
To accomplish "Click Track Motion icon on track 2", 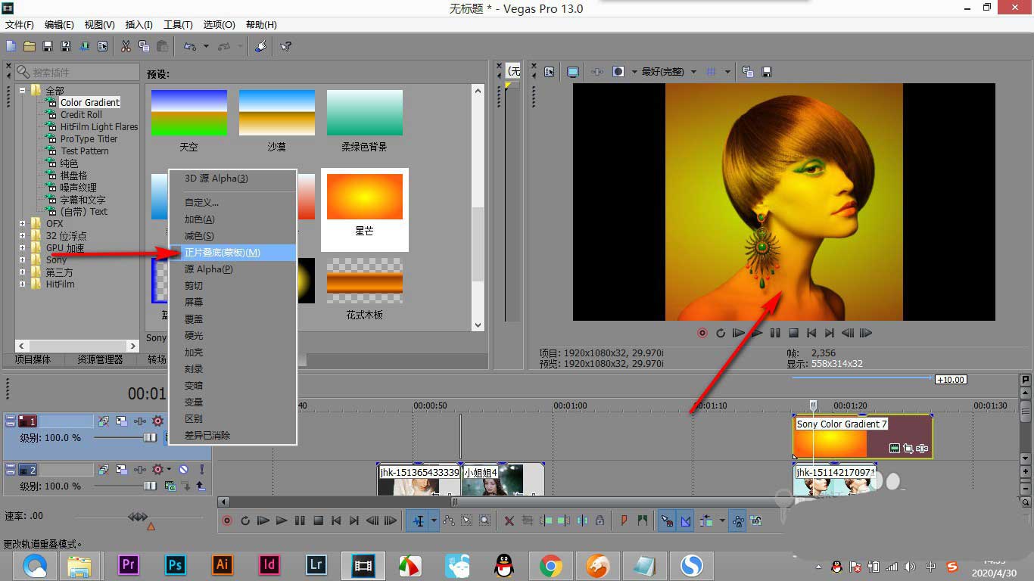I will click(121, 469).
